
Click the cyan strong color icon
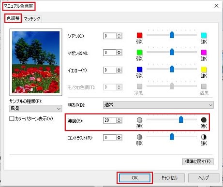[204, 35]
